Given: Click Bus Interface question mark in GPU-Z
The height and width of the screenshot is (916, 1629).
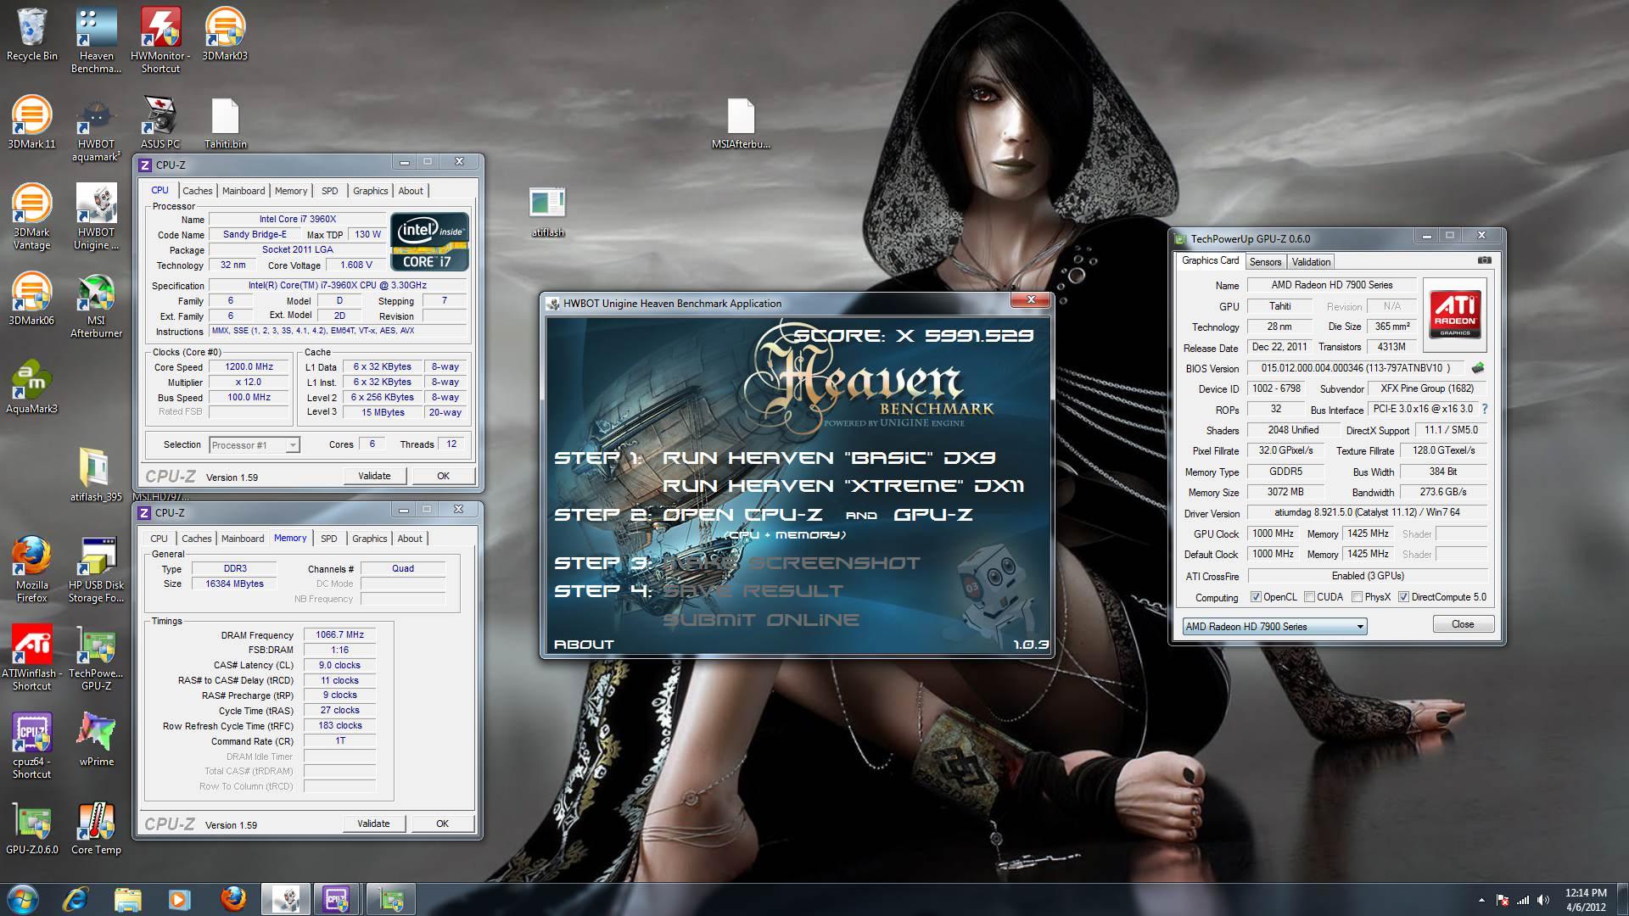Looking at the screenshot, I should (x=1485, y=409).
